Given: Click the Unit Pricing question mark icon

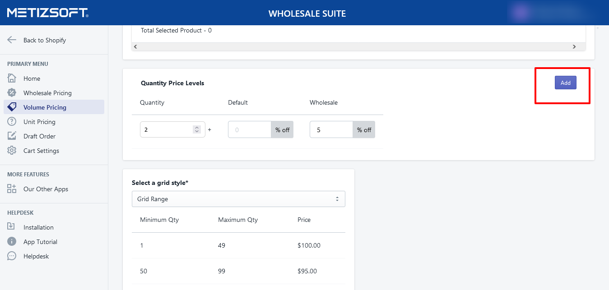Looking at the screenshot, I should click(12, 122).
